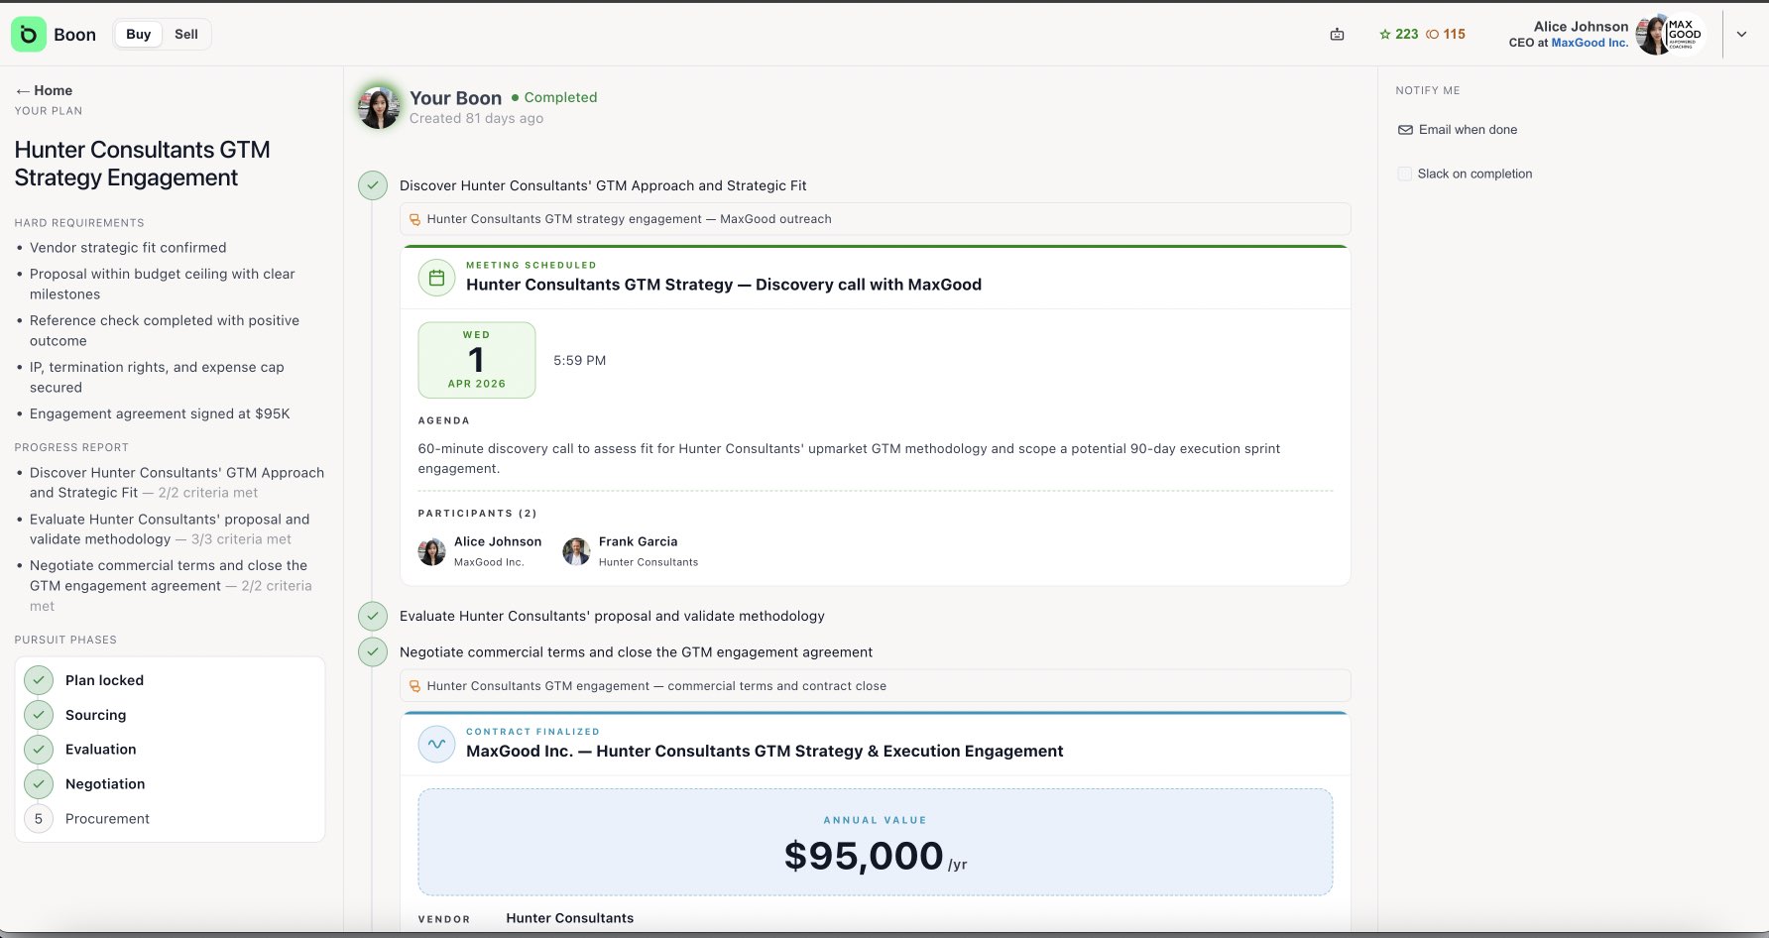Screen dimensions: 1769x938
Task: Click the Boon brand name
Action: 74,35
